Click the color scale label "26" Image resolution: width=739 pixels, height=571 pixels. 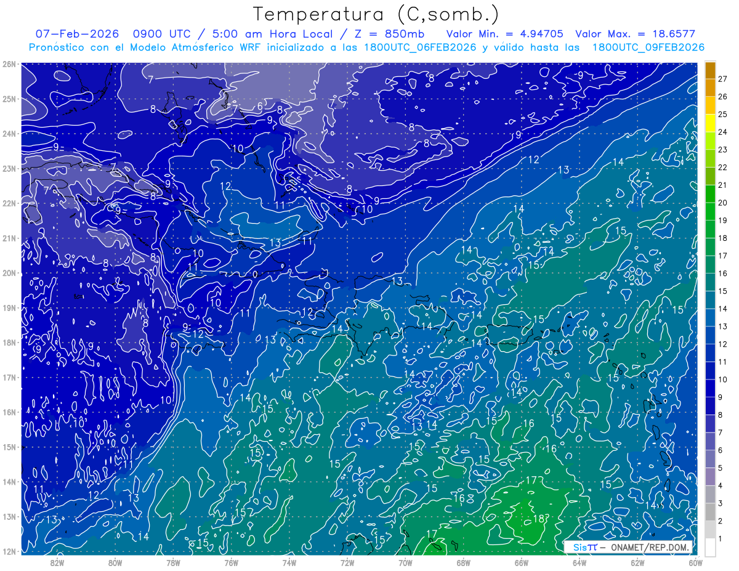[x=722, y=97]
